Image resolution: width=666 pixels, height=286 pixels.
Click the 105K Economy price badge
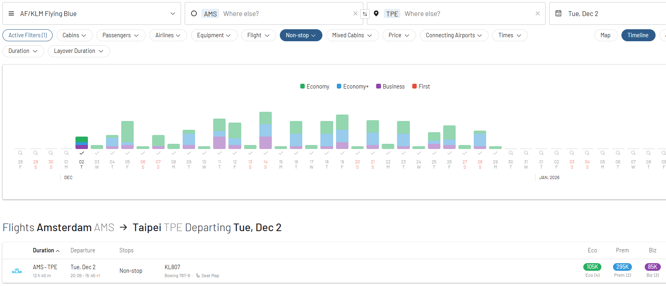[x=592, y=267]
